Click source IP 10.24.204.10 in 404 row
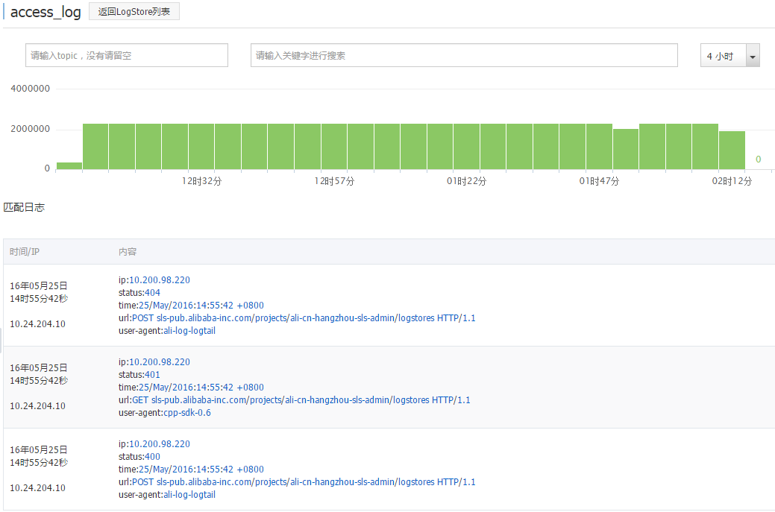This screenshot has height=512, width=775. [37, 324]
